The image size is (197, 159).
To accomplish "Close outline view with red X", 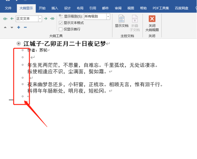I will 152,19.
